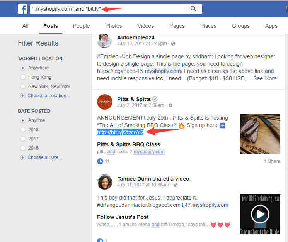This screenshot has width=288, height=242.
Task: Open the bit.ly/2tzcnY2 link
Action: [120, 132]
